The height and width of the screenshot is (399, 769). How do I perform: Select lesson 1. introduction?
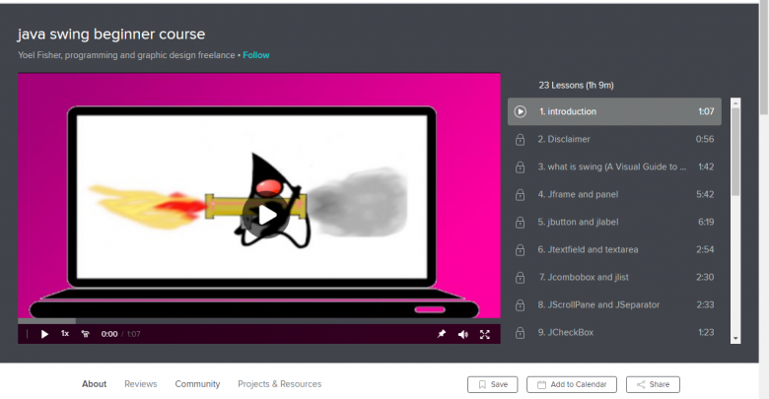click(x=614, y=111)
